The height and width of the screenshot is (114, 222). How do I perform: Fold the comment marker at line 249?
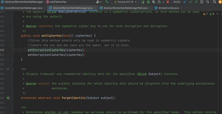13,45
